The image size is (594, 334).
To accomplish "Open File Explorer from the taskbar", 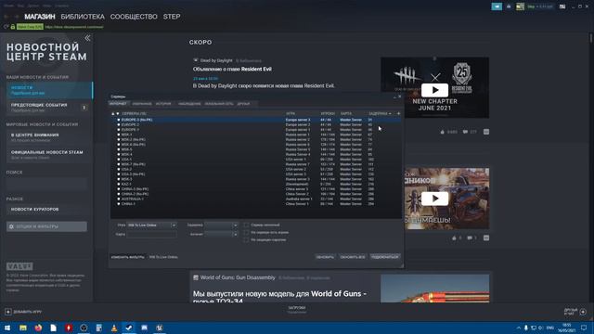I will 22,328.
